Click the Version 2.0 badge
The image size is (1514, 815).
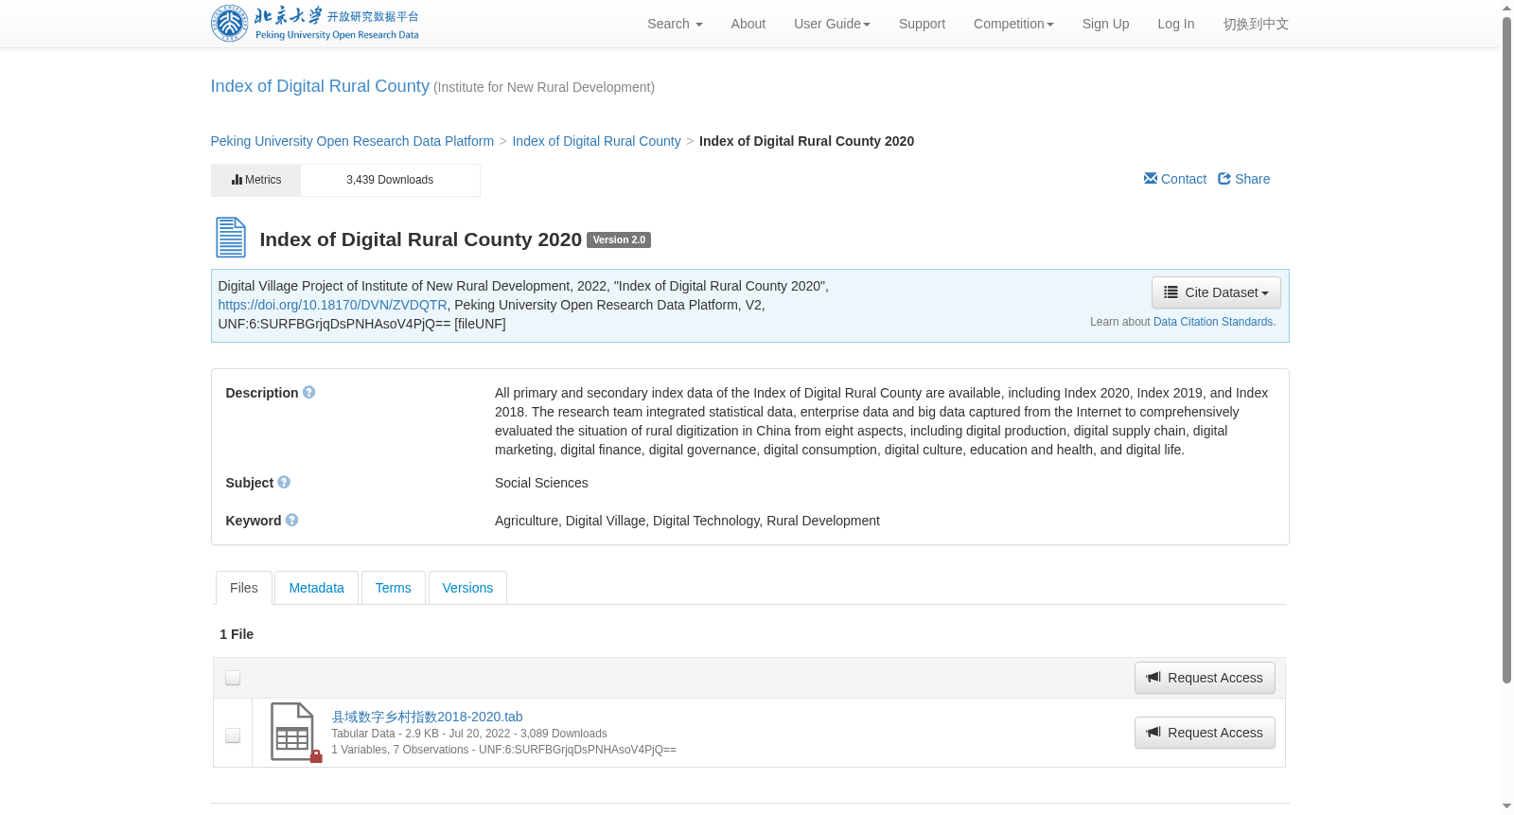[x=619, y=239]
